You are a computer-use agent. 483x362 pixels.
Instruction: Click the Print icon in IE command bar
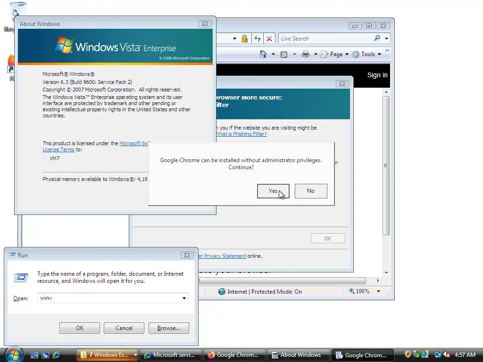point(306,55)
